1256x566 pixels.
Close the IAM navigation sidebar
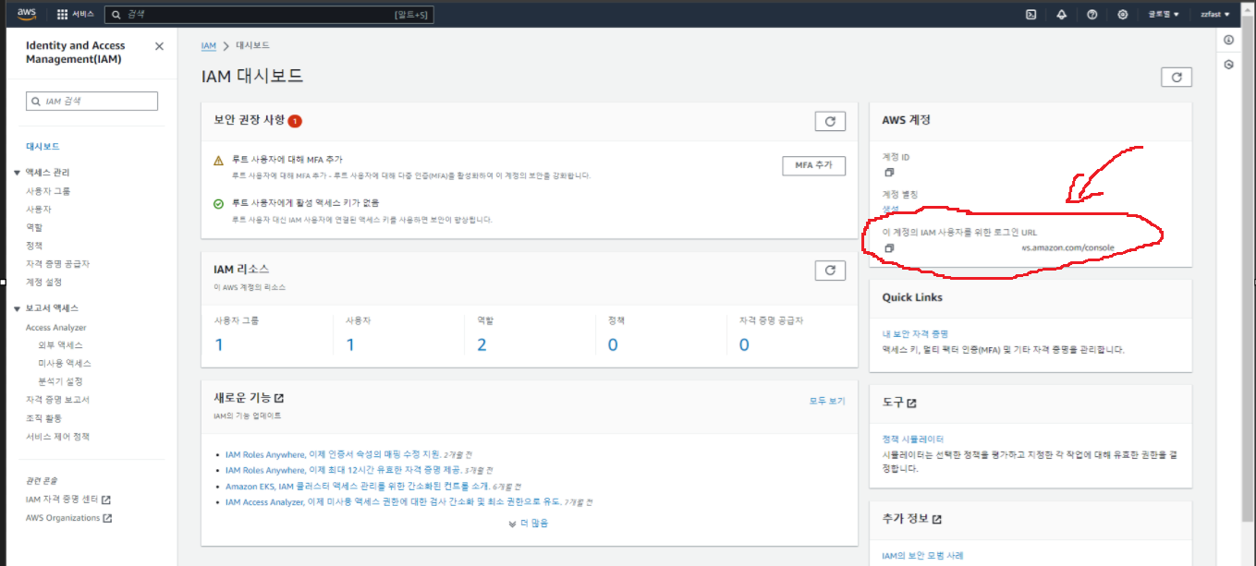coord(159,46)
